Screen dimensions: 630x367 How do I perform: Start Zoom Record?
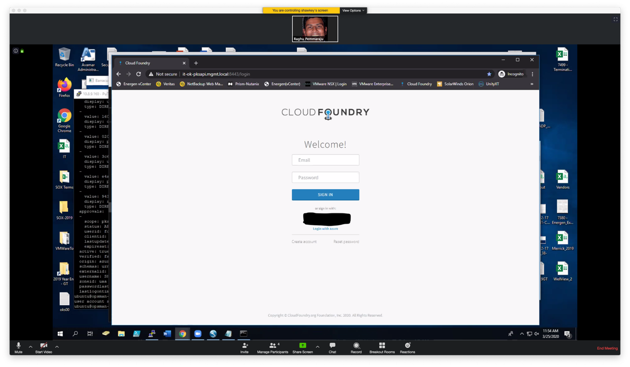point(356,348)
